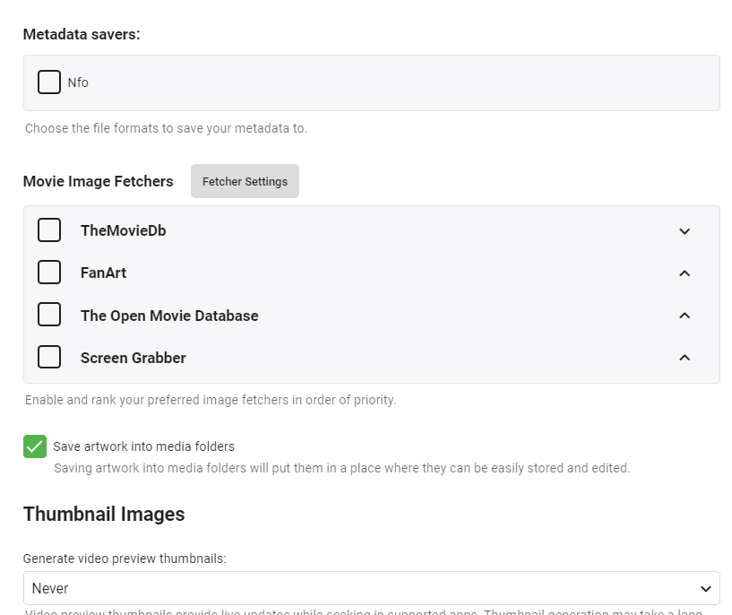Turn on the Screen Grabber checkbox

[x=49, y=358]
